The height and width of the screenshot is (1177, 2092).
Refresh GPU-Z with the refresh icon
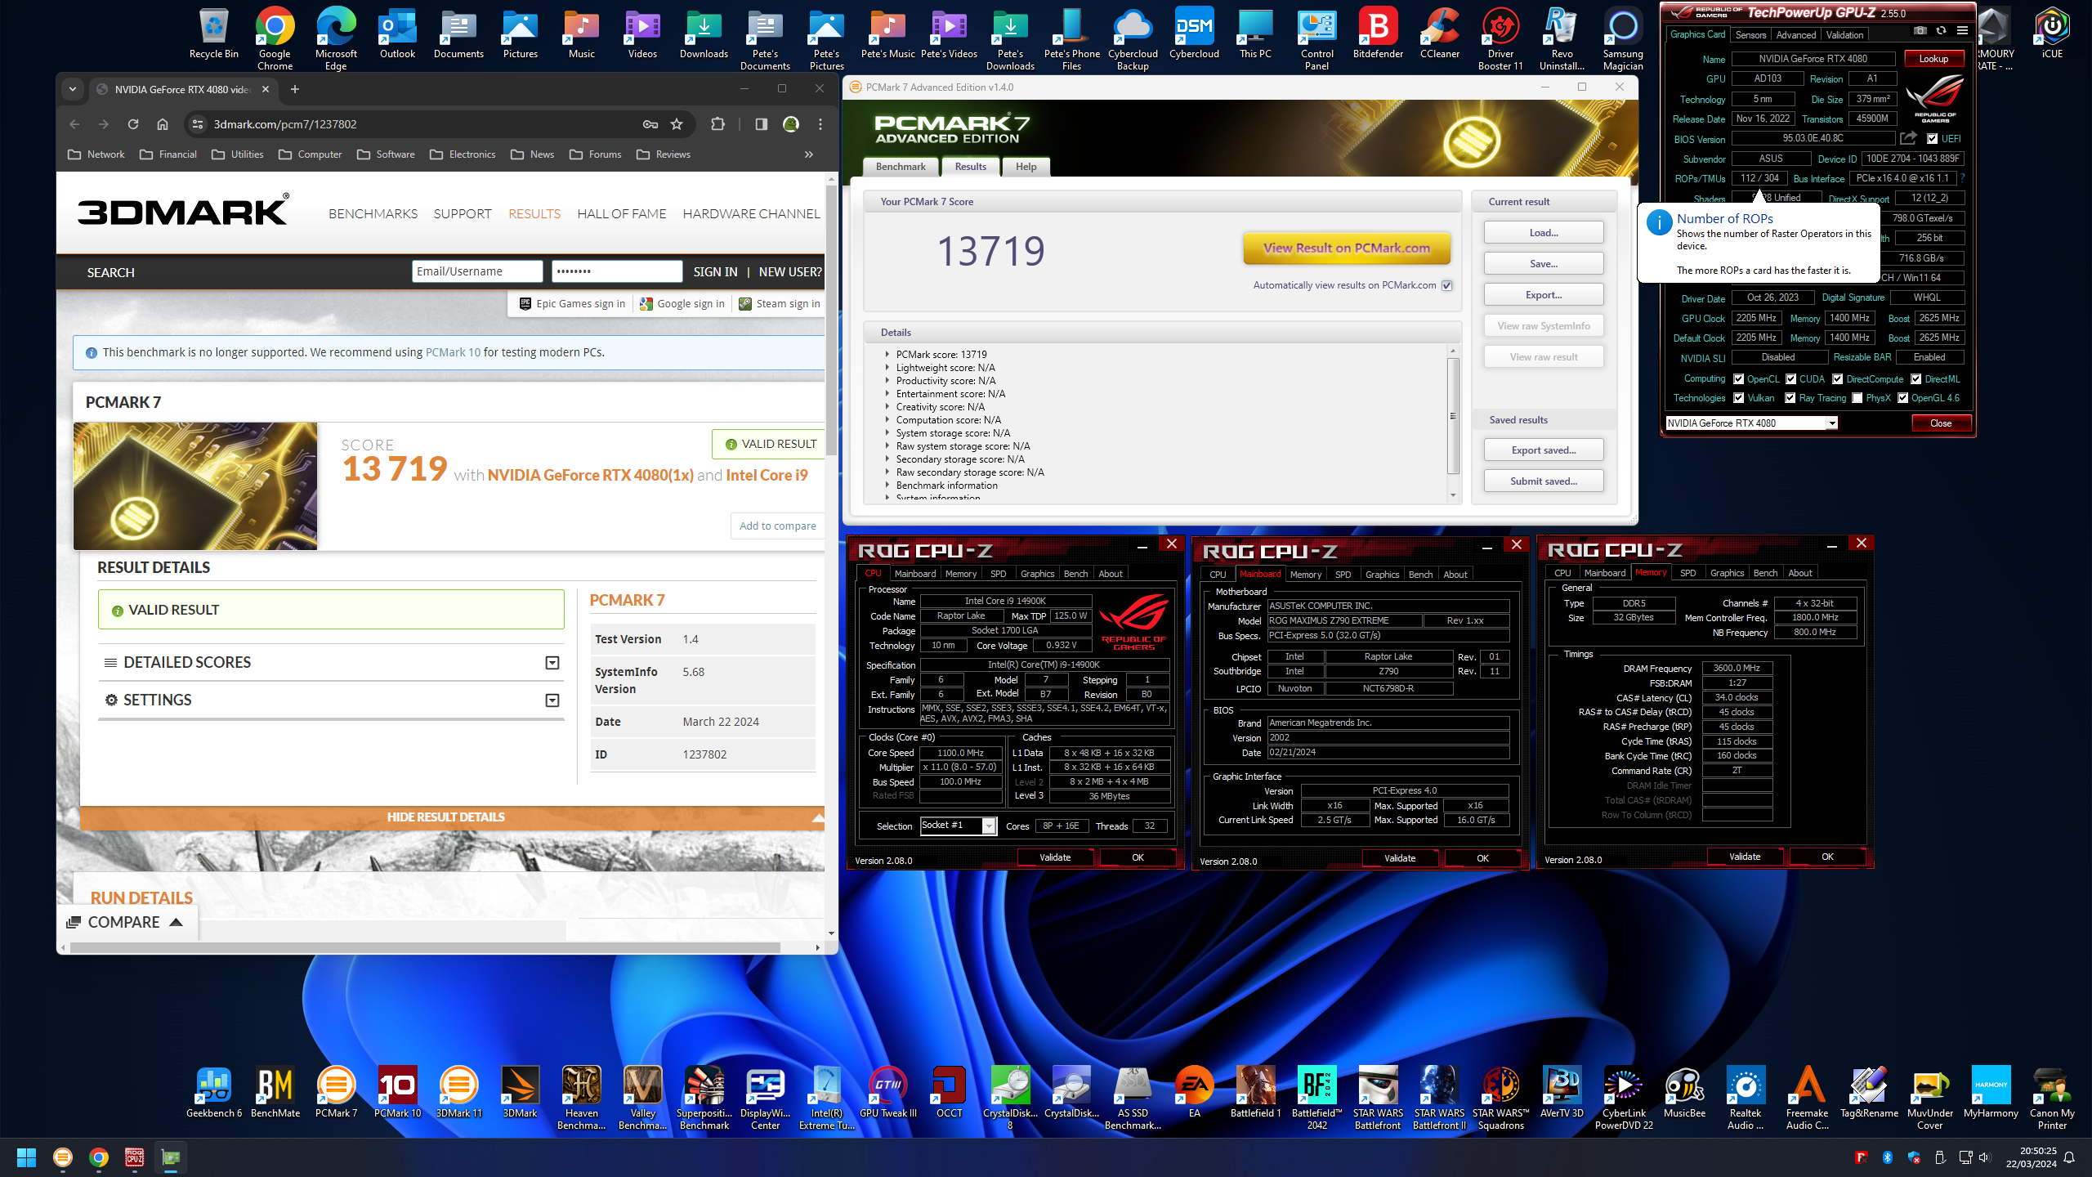[x=1941, y=31]
